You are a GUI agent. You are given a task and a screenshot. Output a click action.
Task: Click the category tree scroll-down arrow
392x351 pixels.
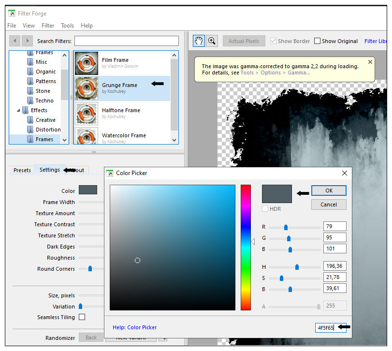pos(64,140)
